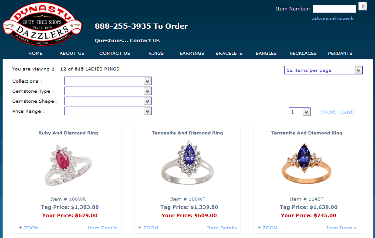Open the page number dropdown

299,112
